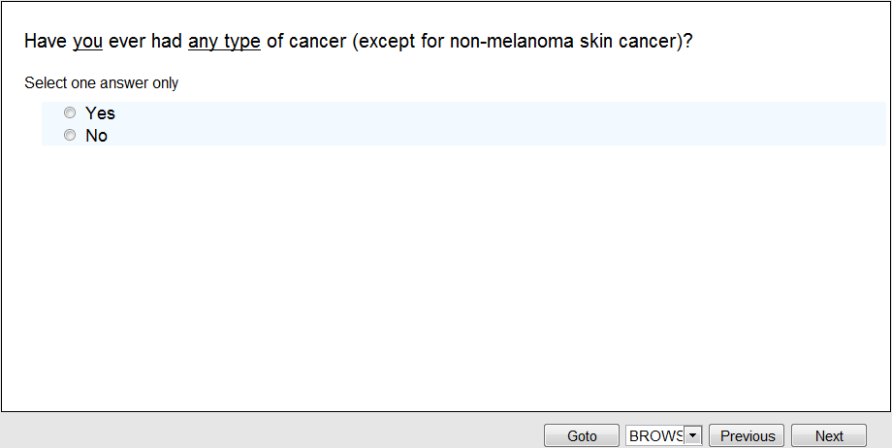Image resolution: width=892 pixels, height=448 pixels.
Task: Open the BROWSE combo box field
Action: tap(655, 436)
